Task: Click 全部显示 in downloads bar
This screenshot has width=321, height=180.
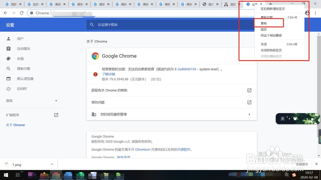Action: point(302,164)
